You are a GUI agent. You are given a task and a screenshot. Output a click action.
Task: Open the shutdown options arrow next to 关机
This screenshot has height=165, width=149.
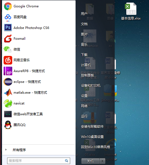click(103, 161)
